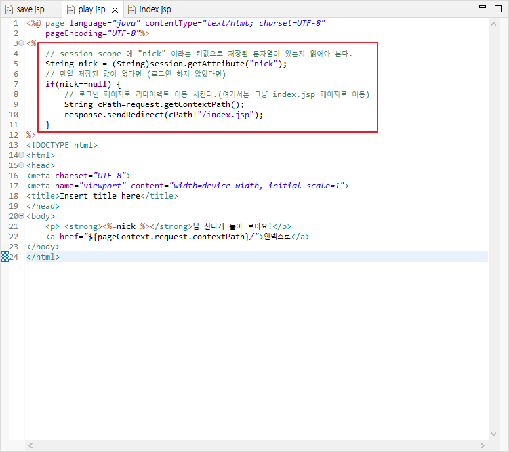Image resolution: width=509 pixels, height=452 pixels.
Task: Click the </head> closing tag
Action: point(43,206)
